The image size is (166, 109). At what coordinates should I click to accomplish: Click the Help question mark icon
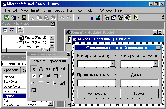(136, 18)
